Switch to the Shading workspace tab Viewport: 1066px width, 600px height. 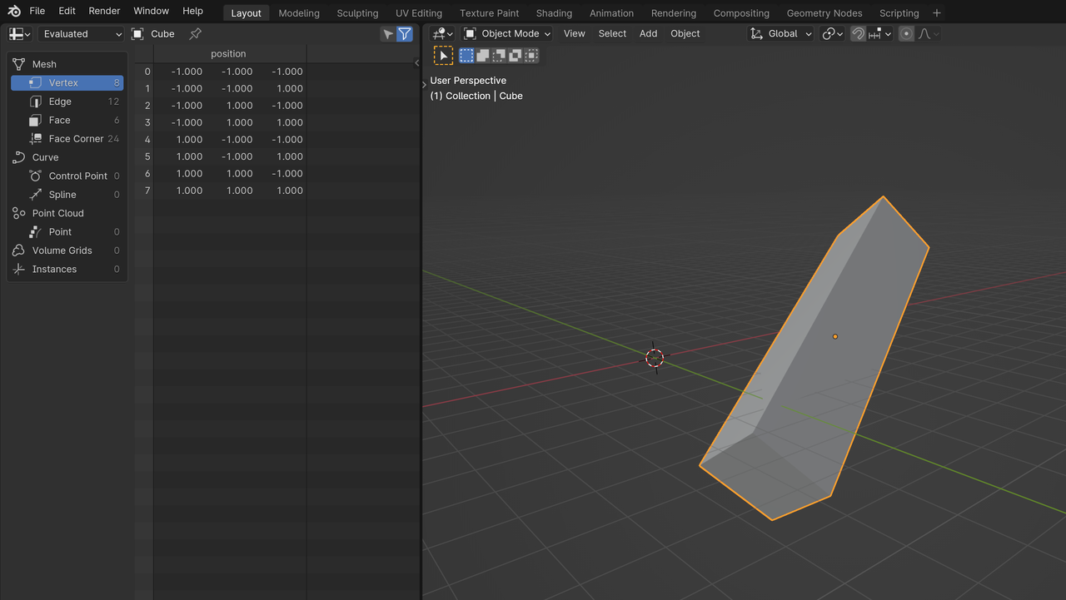[x=554, y=13]
